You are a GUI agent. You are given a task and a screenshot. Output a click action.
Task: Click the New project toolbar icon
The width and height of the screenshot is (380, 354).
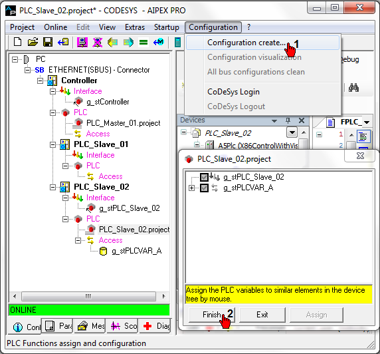[17, 42]
